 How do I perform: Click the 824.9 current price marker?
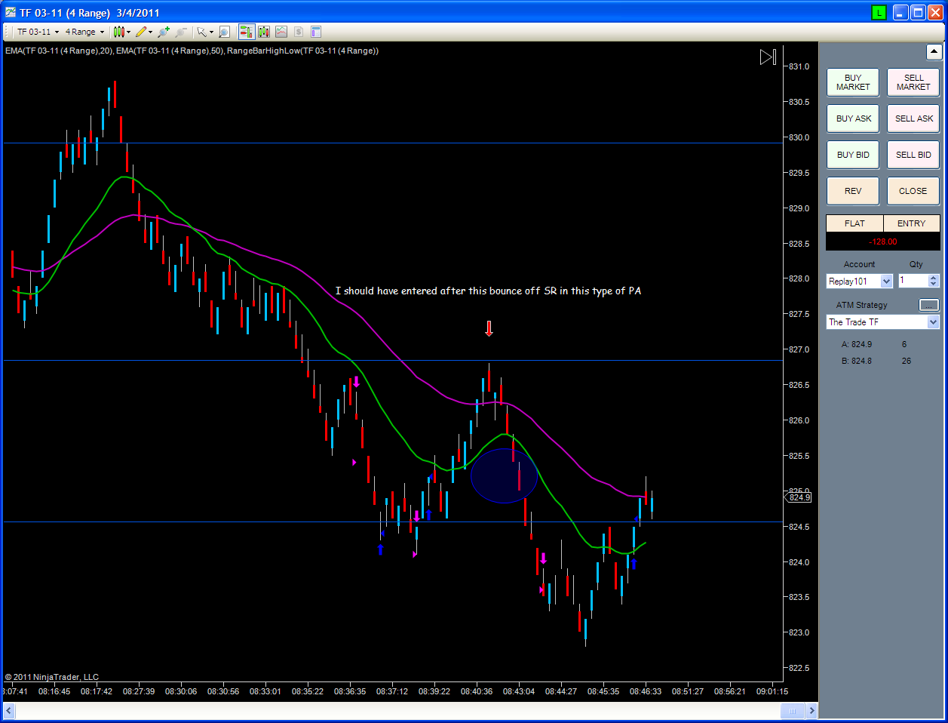799,497
